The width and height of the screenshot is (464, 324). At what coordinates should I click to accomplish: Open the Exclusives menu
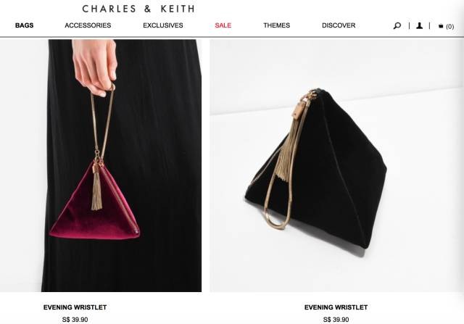click(x=163, y=25)
